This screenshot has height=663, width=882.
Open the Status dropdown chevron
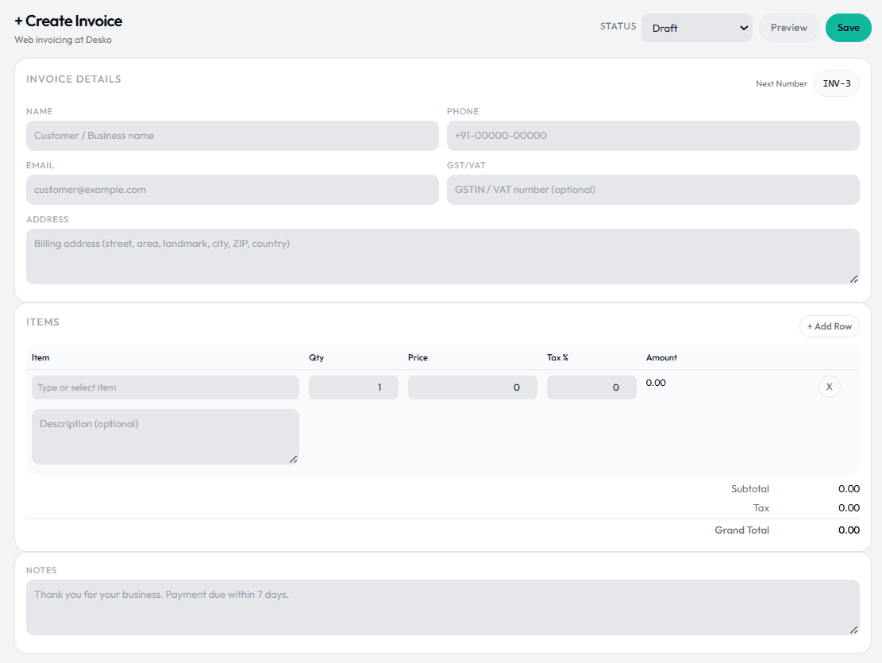tap(739, 28)
